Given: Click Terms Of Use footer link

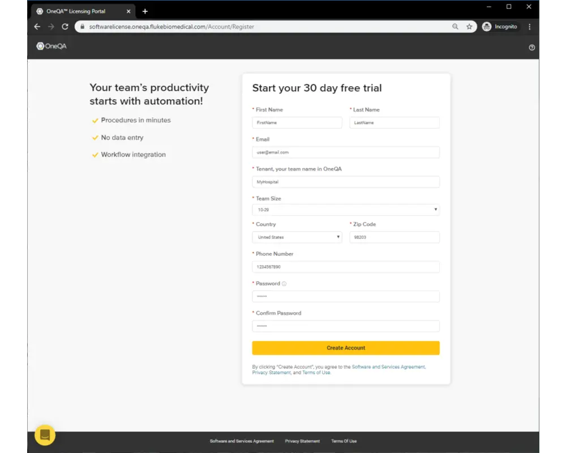Looking at the screenshot, I should [x=344, y=441].
